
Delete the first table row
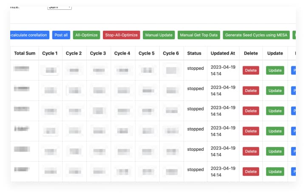[x=251, y=70]
